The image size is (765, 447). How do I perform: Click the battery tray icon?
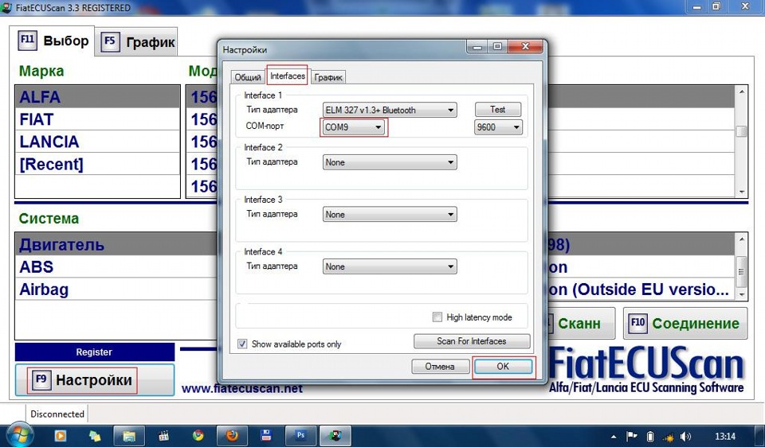pyautogui.click(x=649, y=437)
